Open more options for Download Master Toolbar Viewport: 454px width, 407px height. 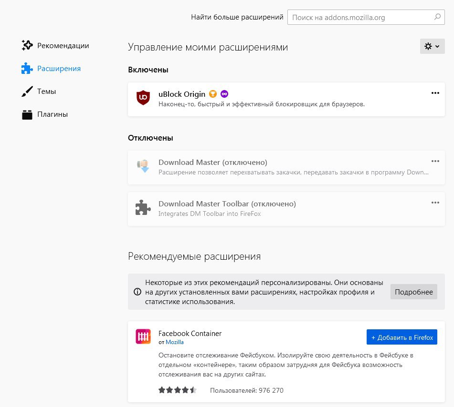435,203
